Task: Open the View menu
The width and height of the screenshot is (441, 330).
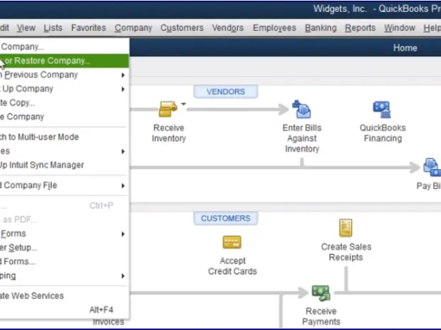Action: tap(26, 28)
